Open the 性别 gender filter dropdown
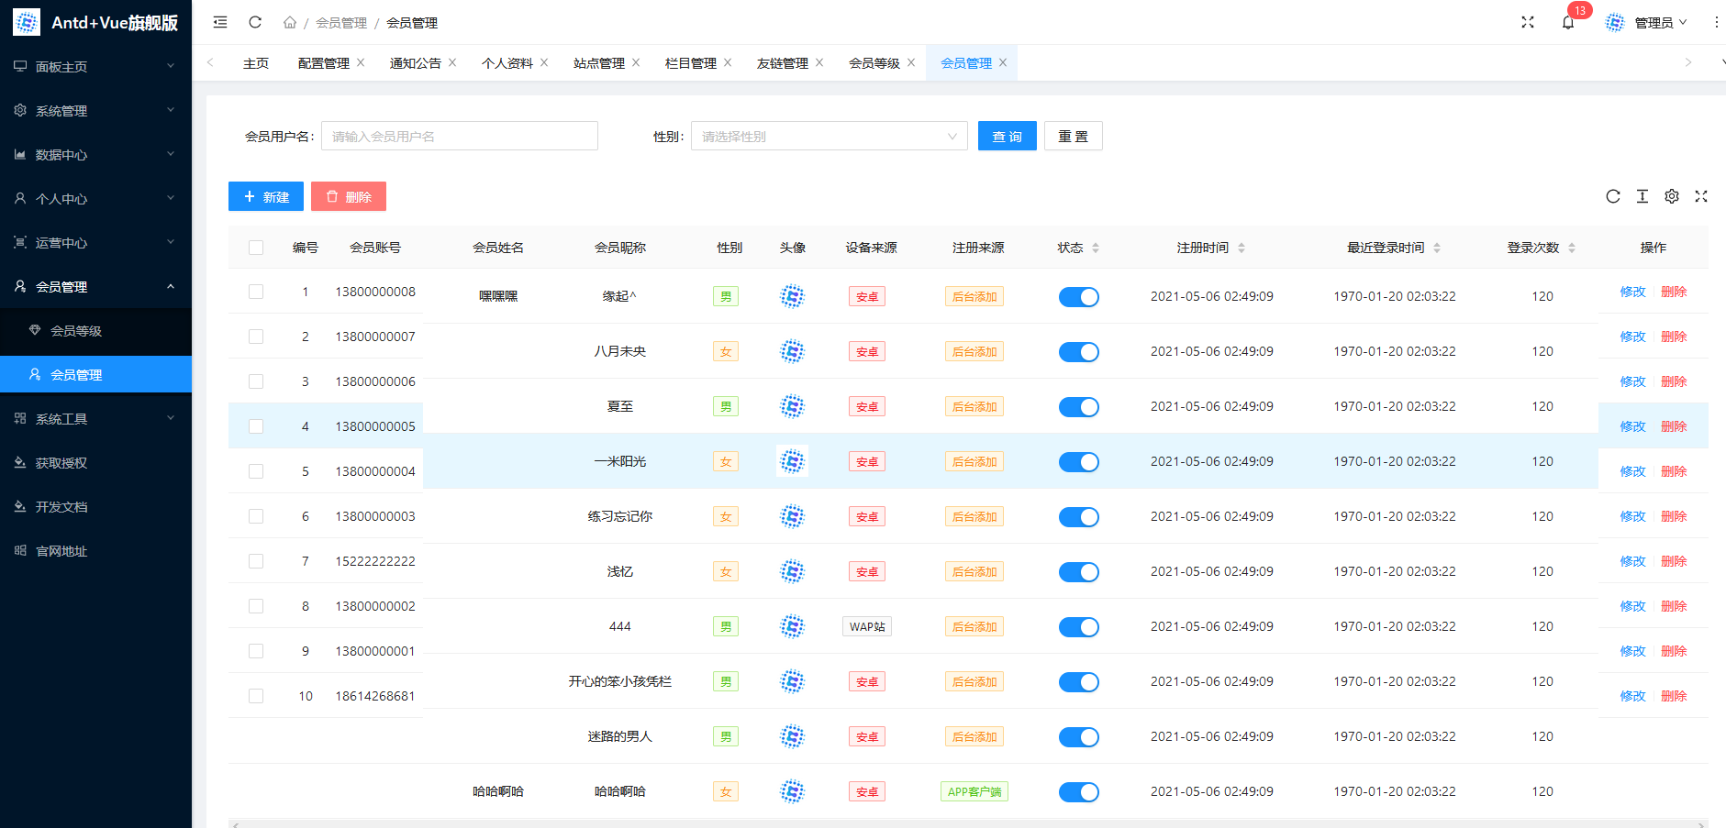This screenshot has height=828, width=1726. point(827,135)
